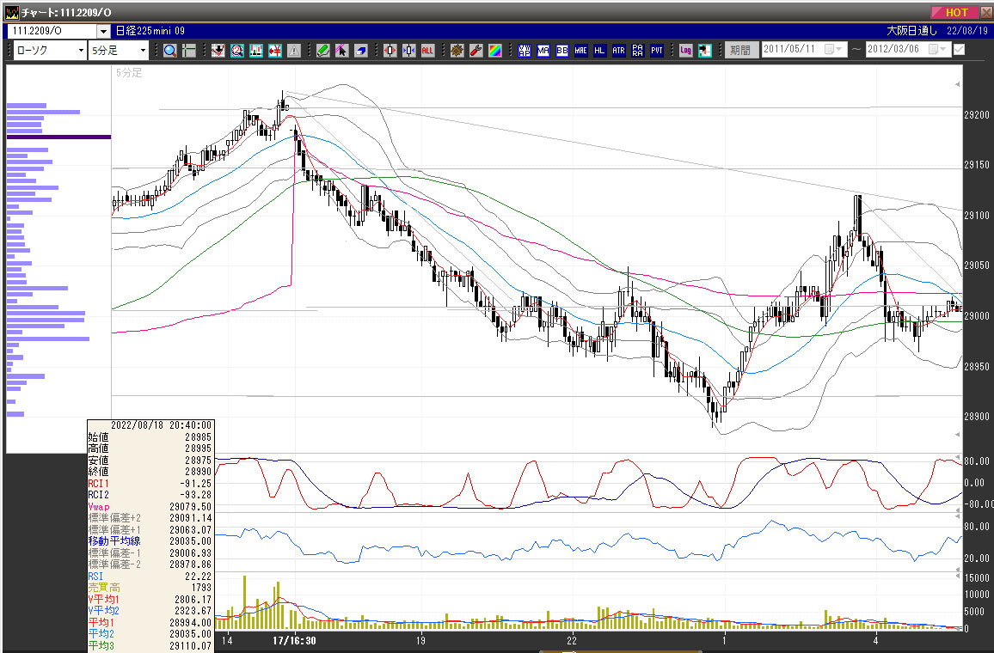The image size is (994, 653).
Task: Click the magnifier with number 2 icon
Action: 237,51
